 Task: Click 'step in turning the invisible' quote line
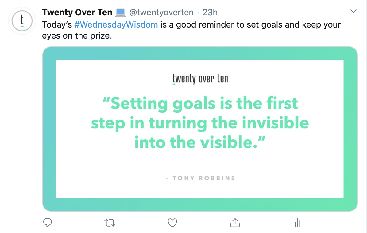pyautogui.click(x=200, y=123)
